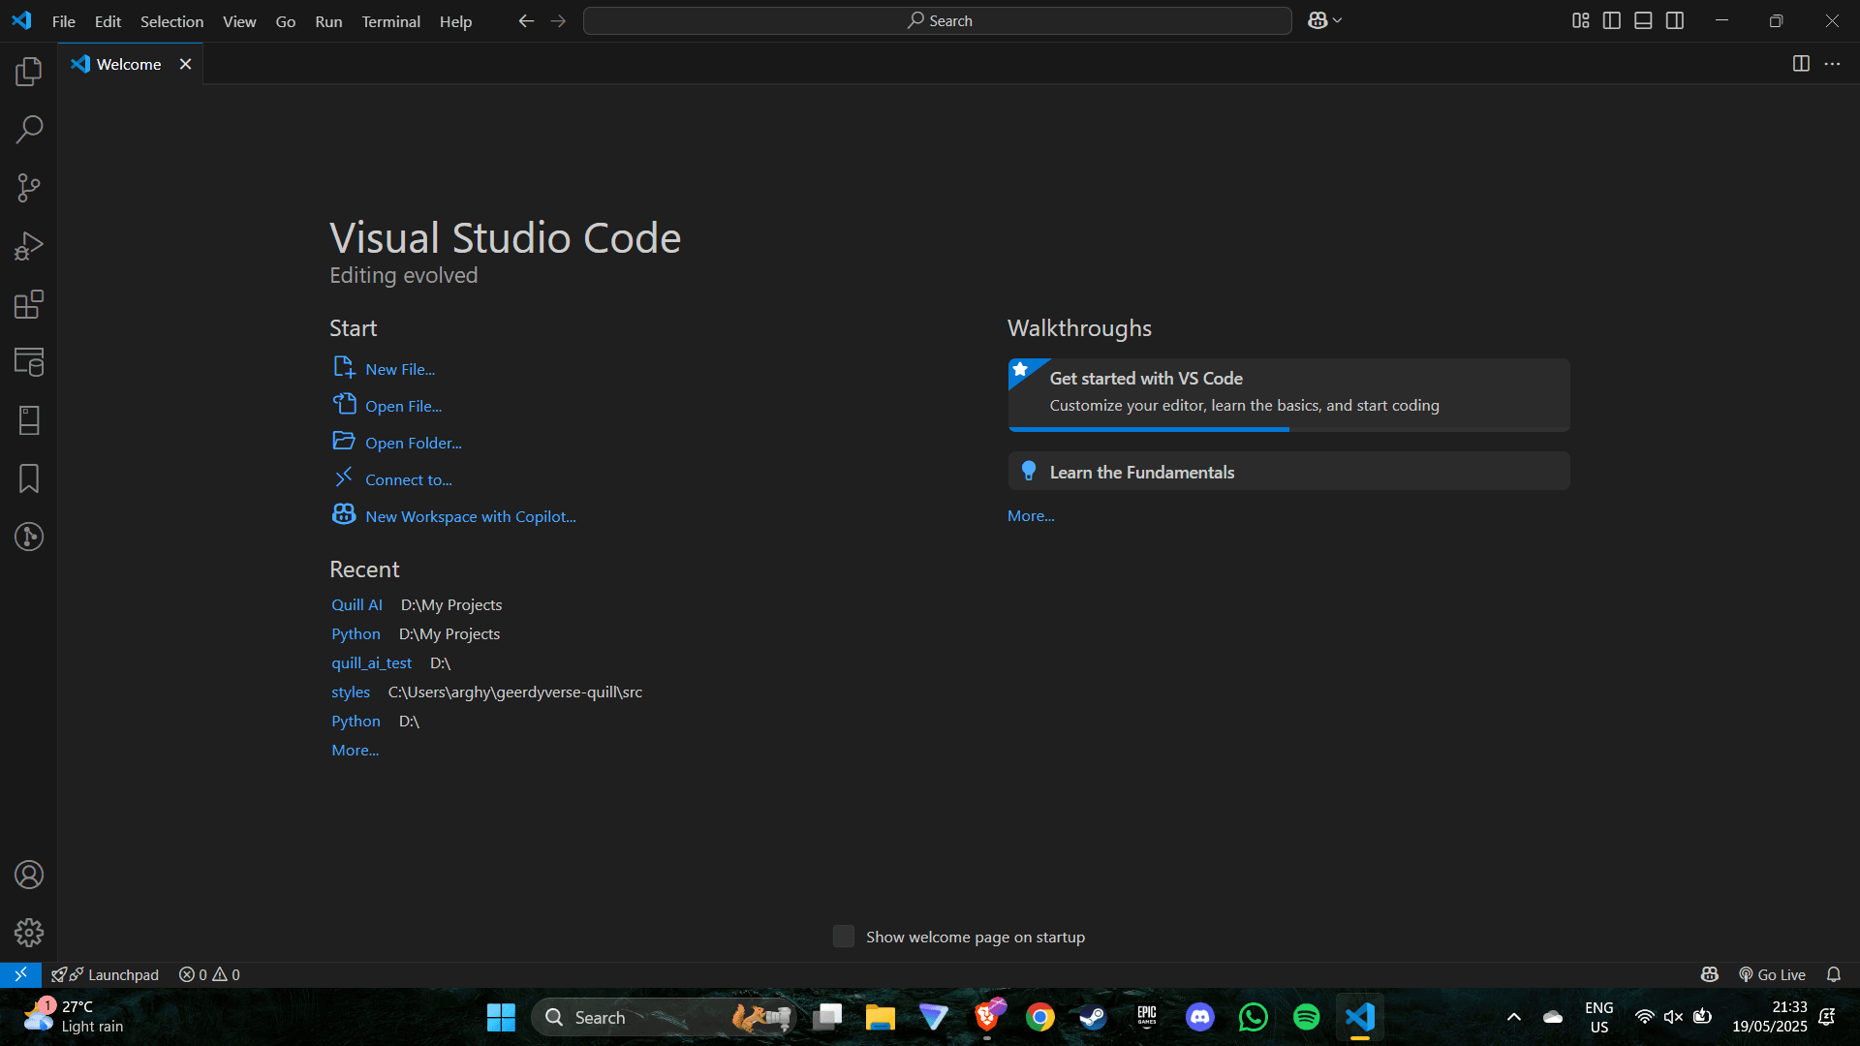The width and height of the screenshot is (1860, 1046).
Task: Click the Customize Layout icon
Action: point(1581,20)
